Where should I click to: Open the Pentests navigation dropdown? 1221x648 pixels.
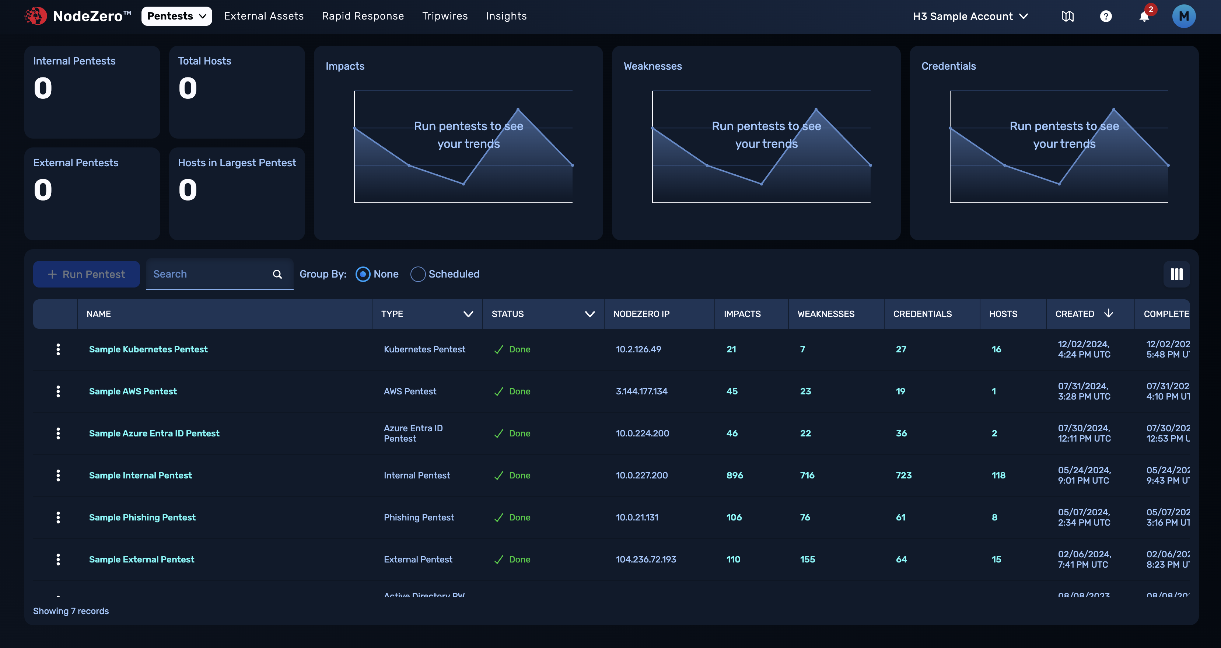coord(176,15)
